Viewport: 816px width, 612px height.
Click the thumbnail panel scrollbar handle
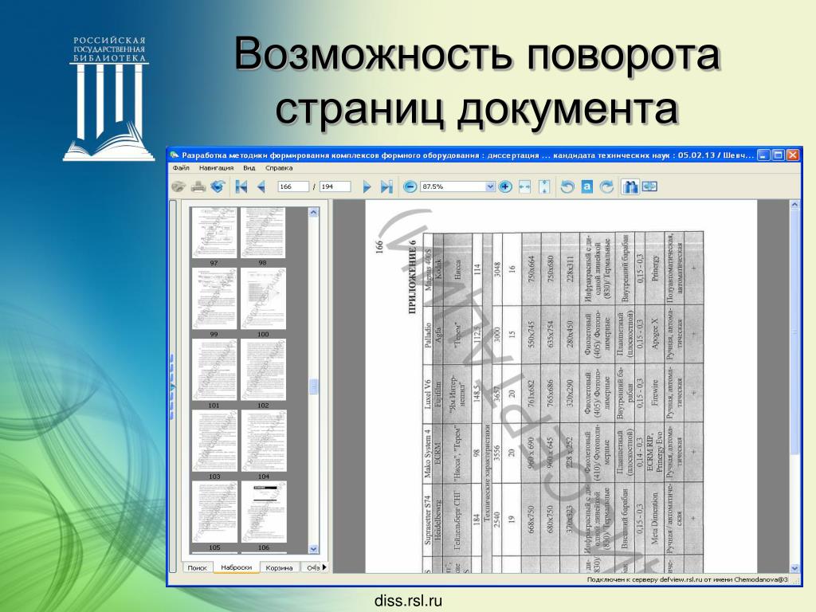coord(313,386)
